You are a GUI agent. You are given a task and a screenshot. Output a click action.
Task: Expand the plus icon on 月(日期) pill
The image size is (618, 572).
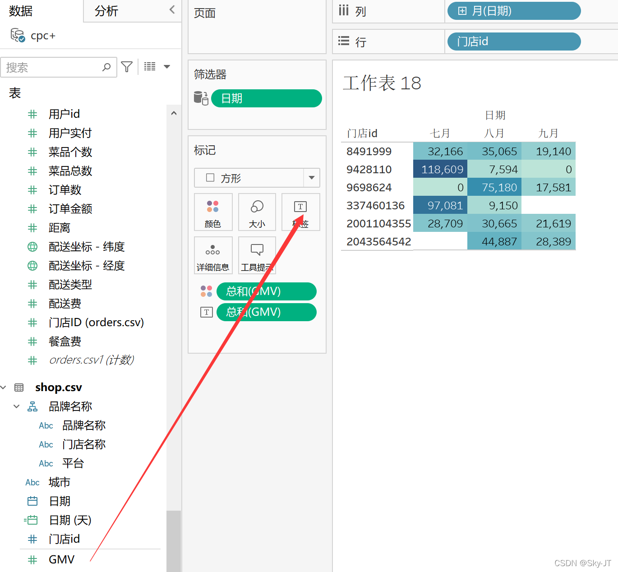[462, 11]
